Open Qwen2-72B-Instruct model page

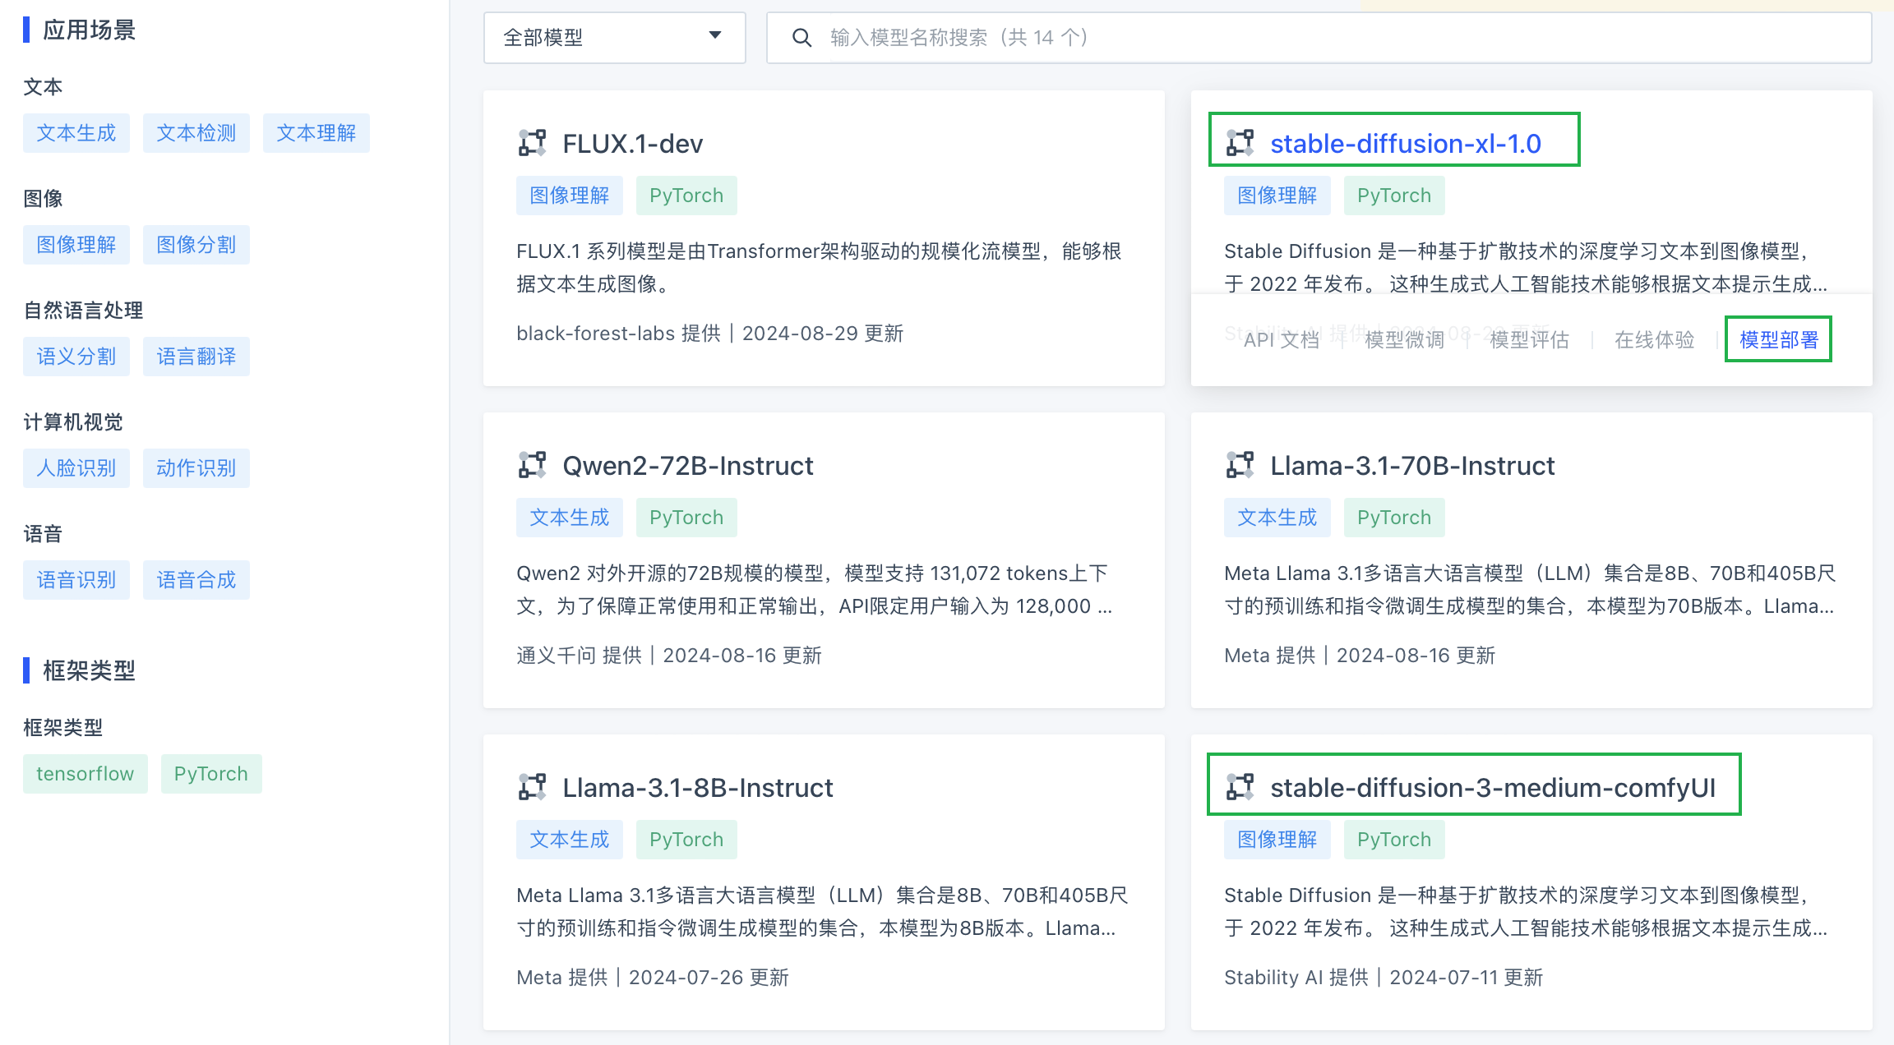pyautogui.click(x=688, y=466)
